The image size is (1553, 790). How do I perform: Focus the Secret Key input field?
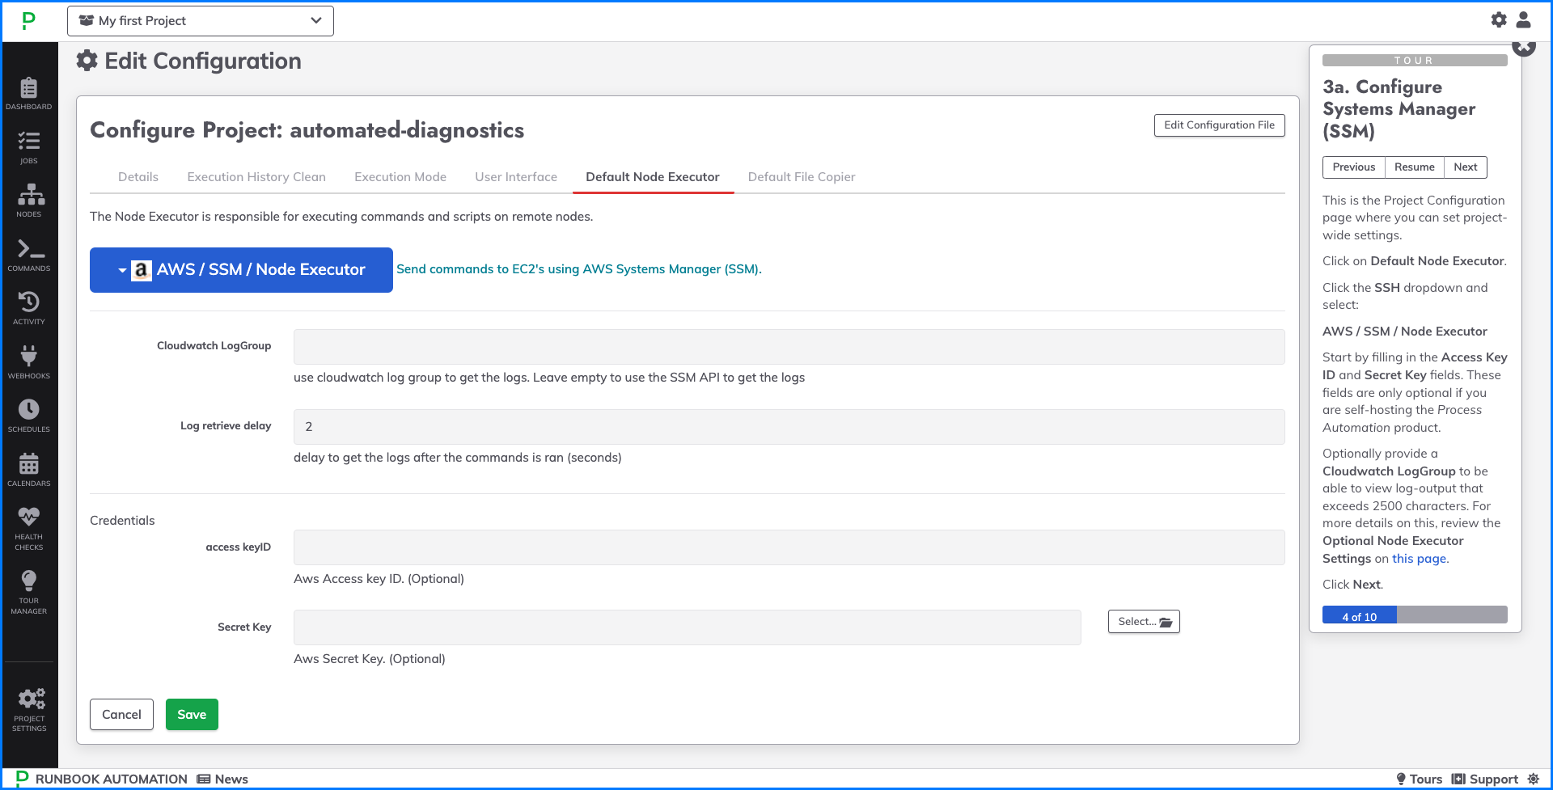pos(687,627)
